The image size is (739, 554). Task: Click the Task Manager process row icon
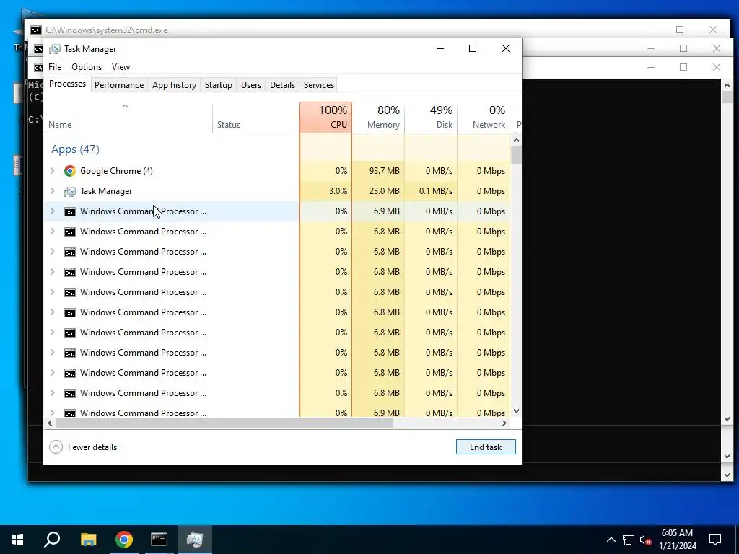70,191
